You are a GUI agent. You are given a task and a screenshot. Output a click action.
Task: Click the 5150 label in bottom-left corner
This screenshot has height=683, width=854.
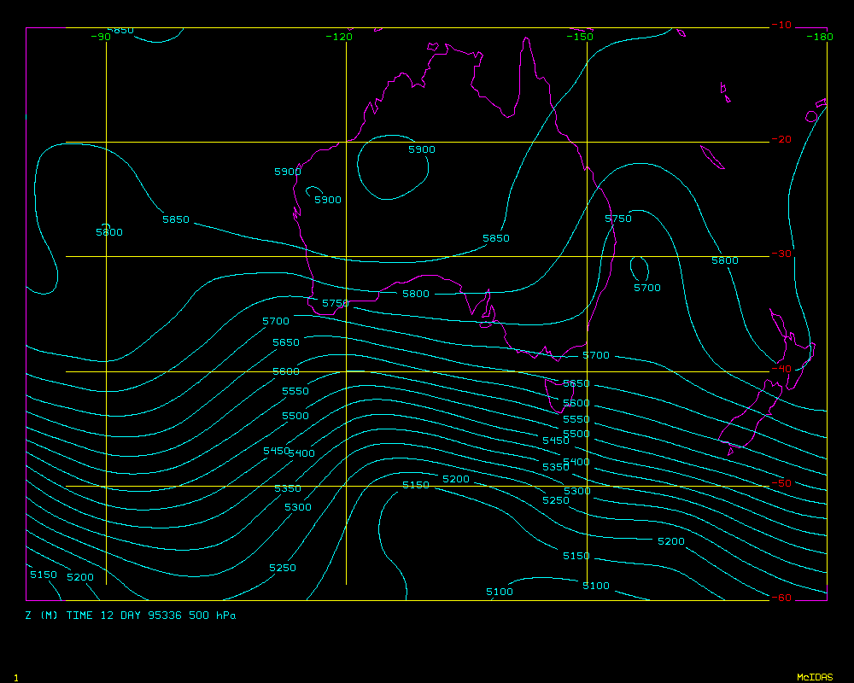point(43,575)
